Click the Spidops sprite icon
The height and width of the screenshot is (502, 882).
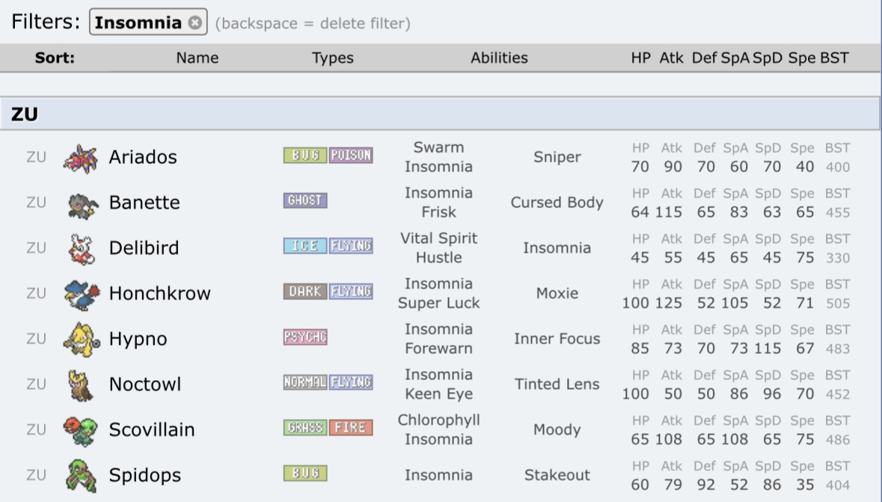[x=81, y=476]
